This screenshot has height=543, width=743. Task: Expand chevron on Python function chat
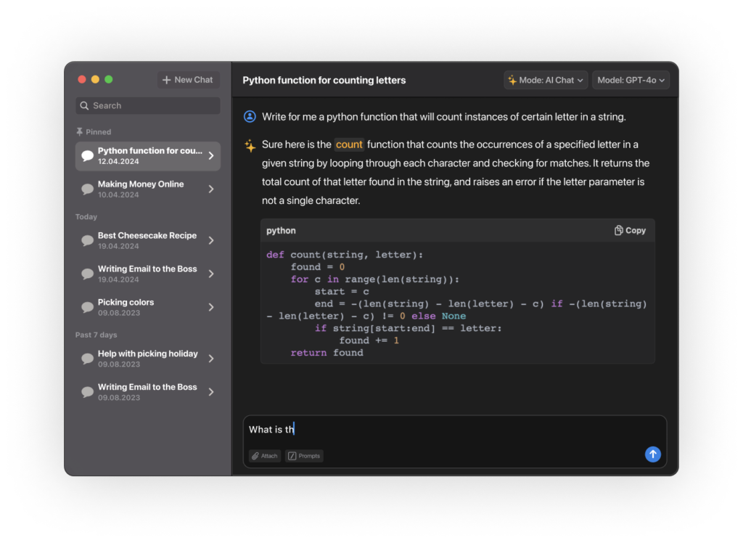(211, 156)
